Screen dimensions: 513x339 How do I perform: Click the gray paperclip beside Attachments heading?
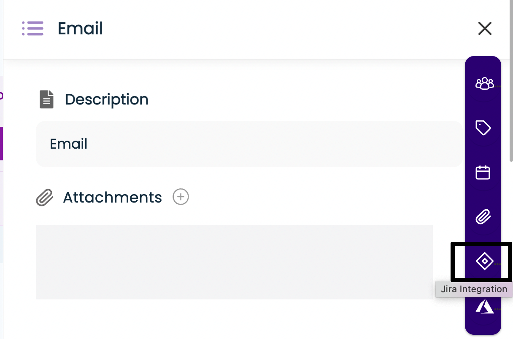(x=45, y=198)
